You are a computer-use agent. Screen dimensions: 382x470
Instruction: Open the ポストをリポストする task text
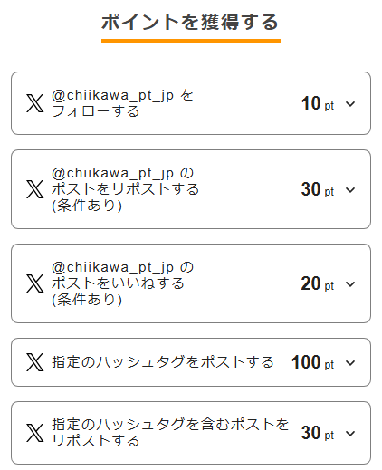point(125,189)
